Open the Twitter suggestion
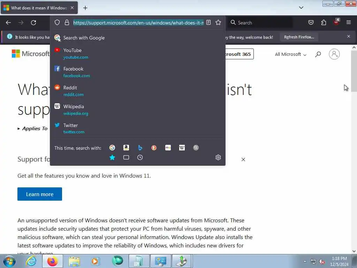This screenshot has width=357, height=268. pos(137,128)
